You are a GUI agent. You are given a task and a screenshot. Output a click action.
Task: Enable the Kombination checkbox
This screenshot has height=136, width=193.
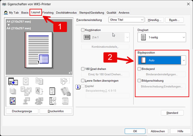click(83, 30)
